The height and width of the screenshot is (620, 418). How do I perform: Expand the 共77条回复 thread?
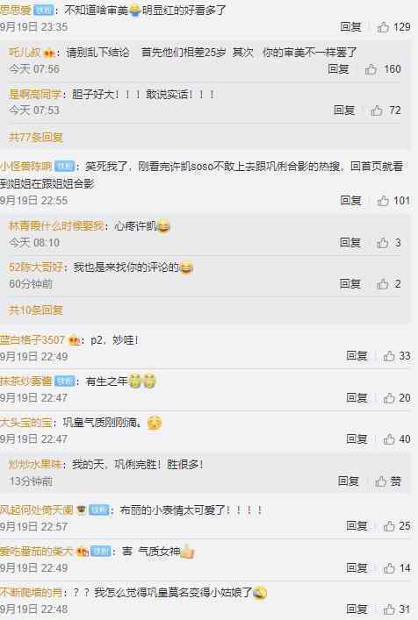[36, 137]
